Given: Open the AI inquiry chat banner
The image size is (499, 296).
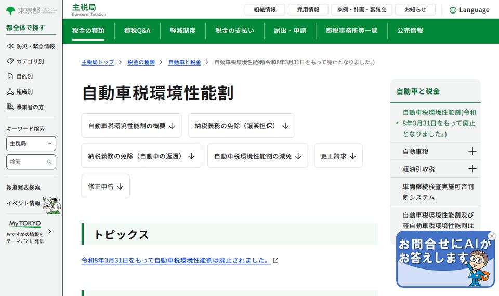Looking at the screenshot, I should pyautogui.click(x=445, y=259).
